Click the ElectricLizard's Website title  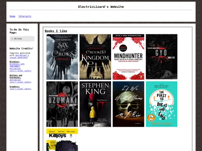[101, 7]
